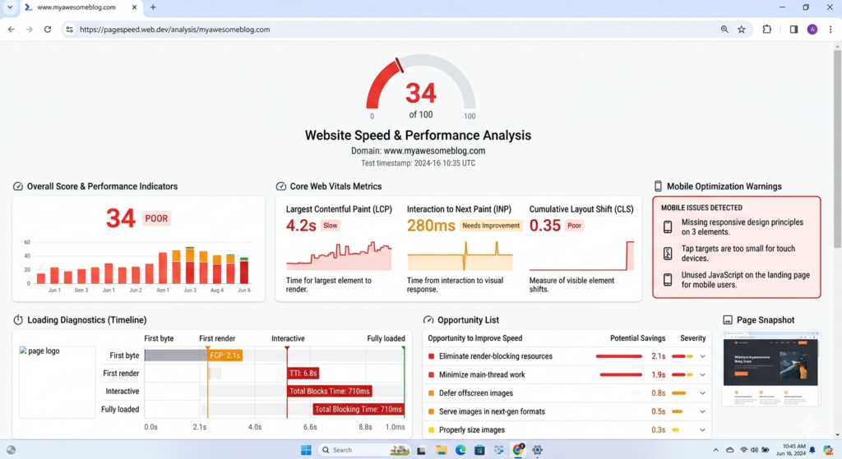The image size is (842, 459).
Task: Open the Windows Start button on taskbar
Action: pyautogui.click(x=306, y=450)
